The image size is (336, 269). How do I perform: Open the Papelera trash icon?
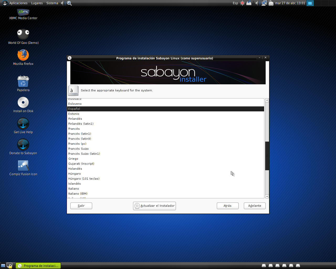coord(23,81)
